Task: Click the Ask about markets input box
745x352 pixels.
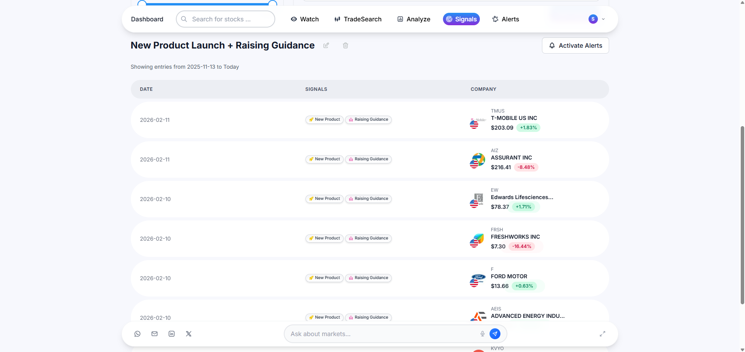Action: coord(382,334)
